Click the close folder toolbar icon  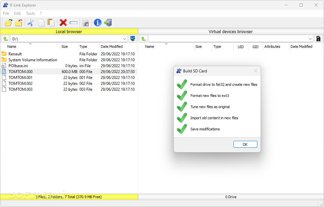[x=19, y=23]
